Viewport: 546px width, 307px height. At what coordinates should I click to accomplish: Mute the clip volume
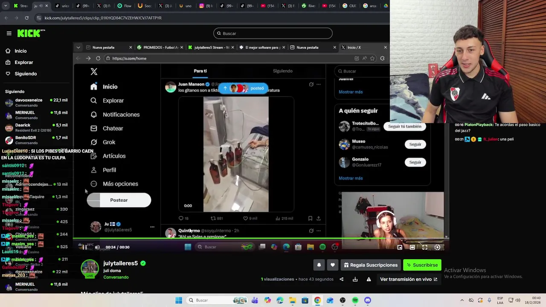click(97, 247)
